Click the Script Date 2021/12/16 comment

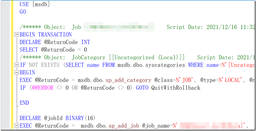tap(211, 27)
